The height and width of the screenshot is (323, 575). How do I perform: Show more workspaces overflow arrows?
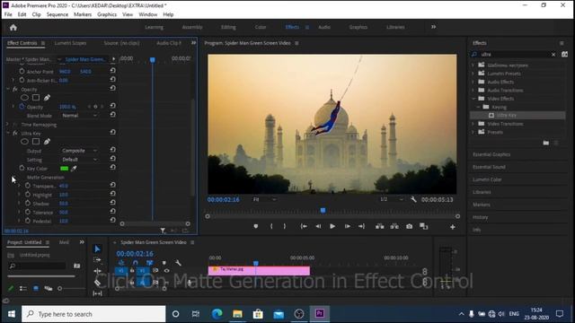[x=433, y=27]
